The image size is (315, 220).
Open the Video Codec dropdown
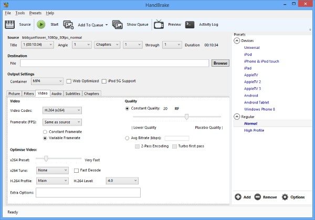click(x=62, y=110)
